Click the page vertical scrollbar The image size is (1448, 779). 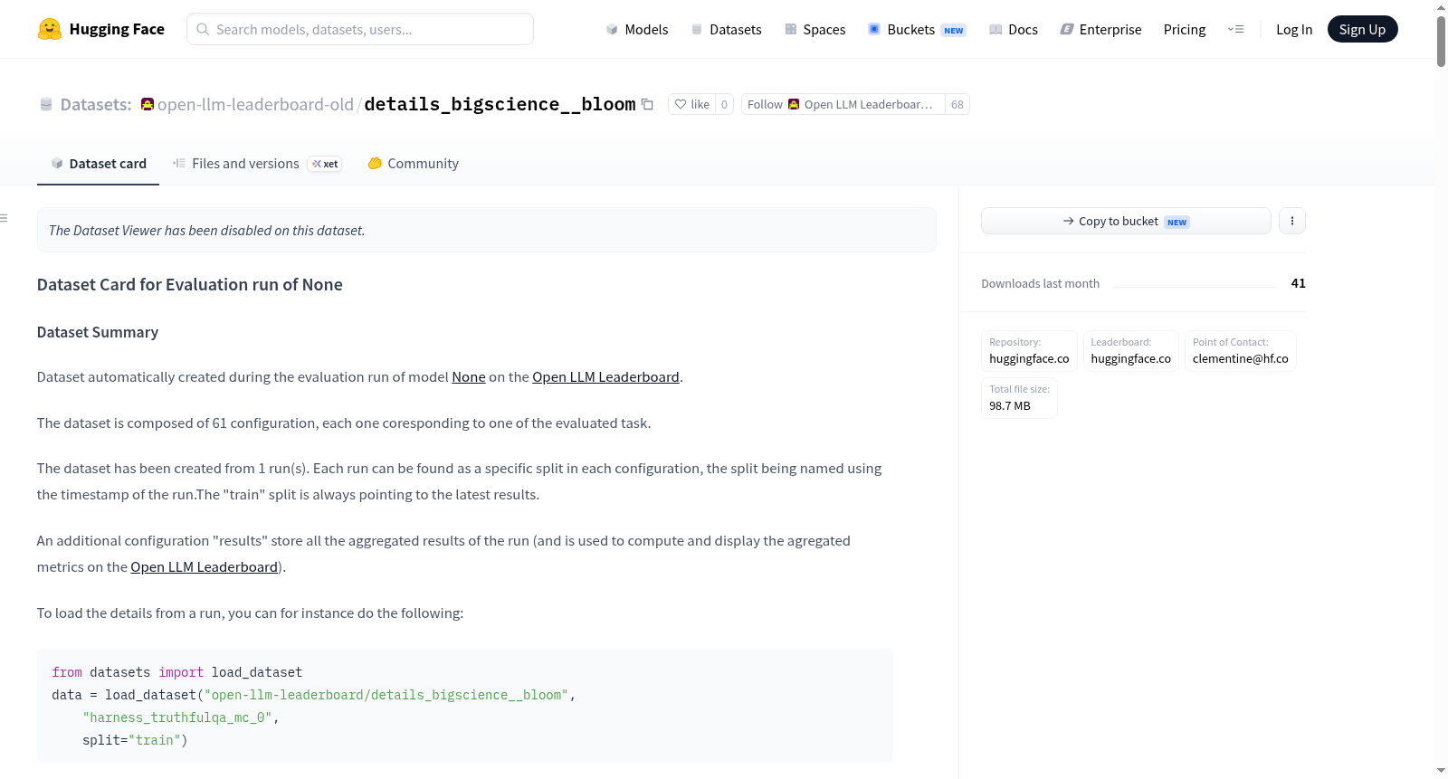click(x=1441, y=389)
